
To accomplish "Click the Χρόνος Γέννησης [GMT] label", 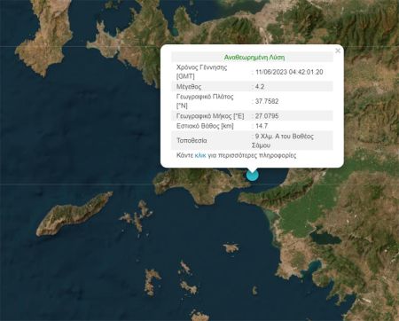I will (201, 72).
